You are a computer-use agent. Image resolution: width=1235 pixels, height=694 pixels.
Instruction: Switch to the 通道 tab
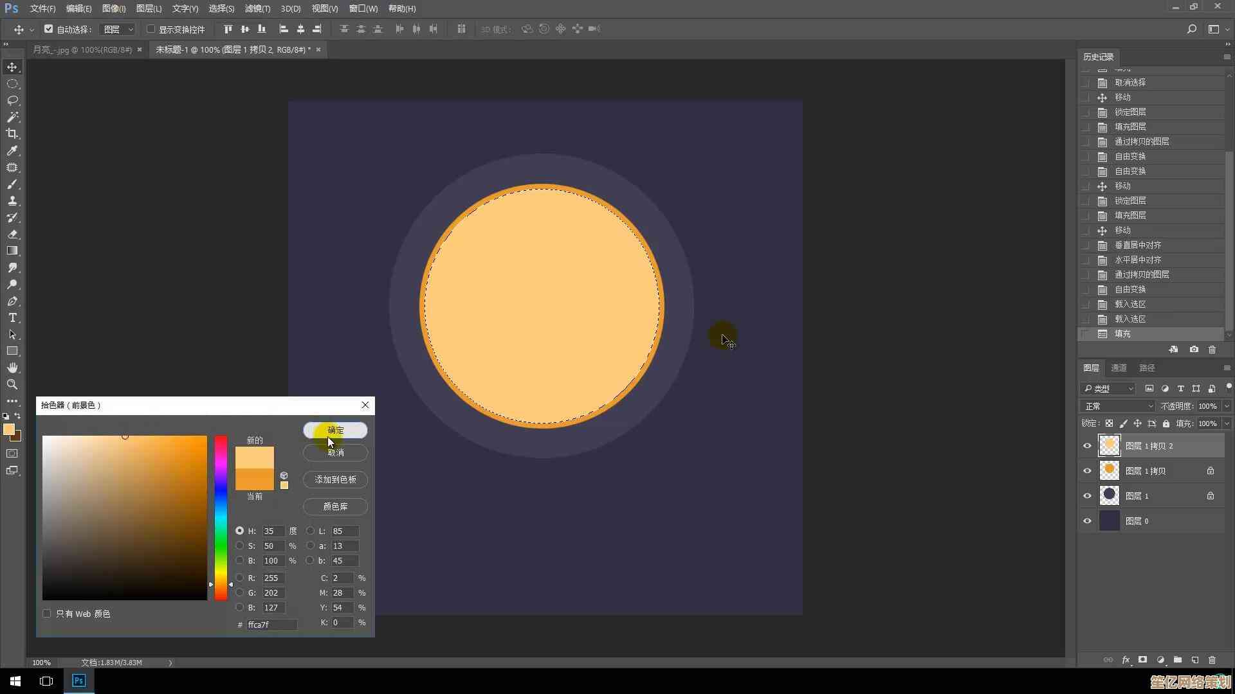[x=1119, y=368]
